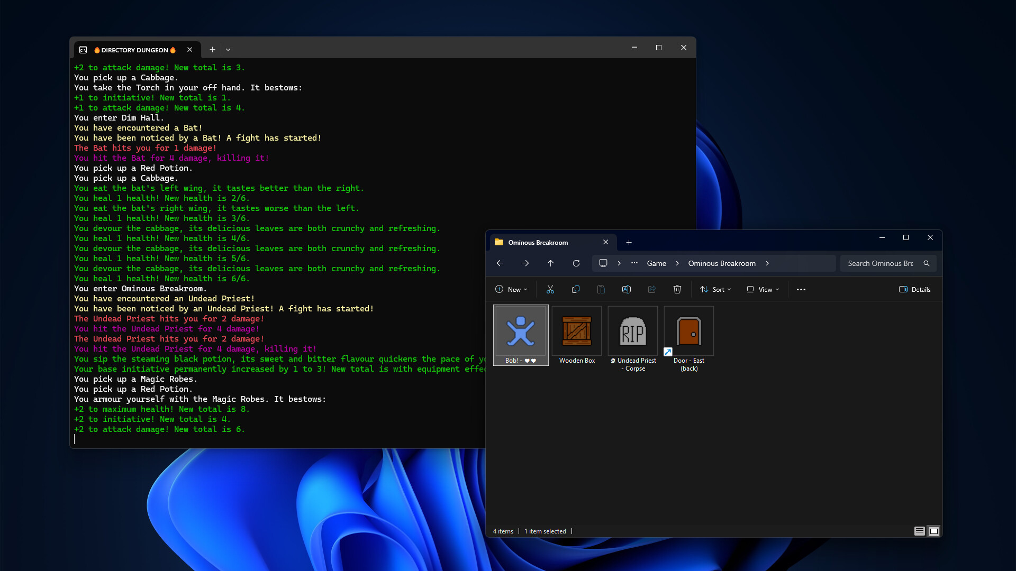Toggle the Details pane

pos(914,289)
